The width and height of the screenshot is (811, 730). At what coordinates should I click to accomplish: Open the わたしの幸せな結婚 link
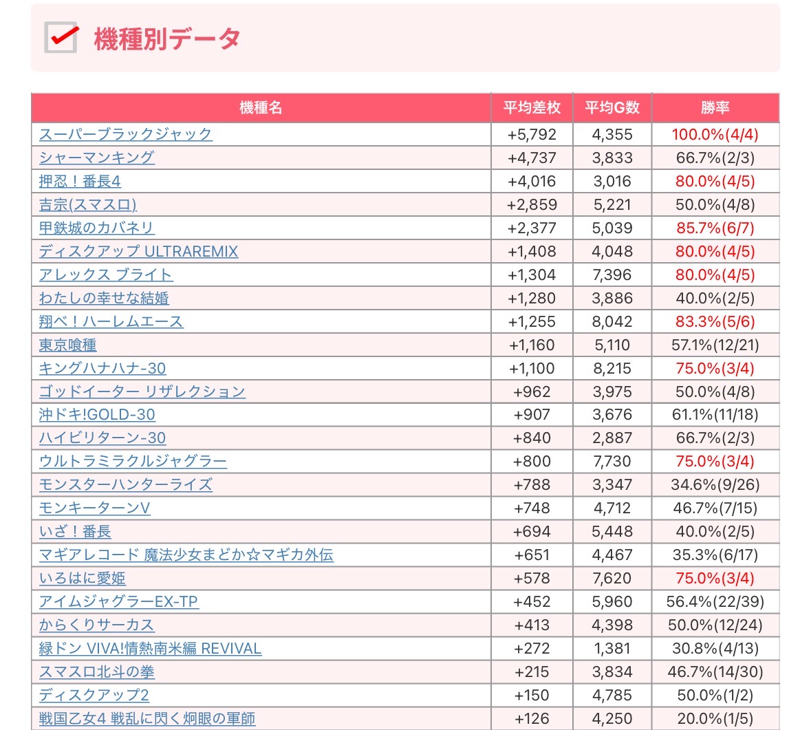click(104, 299)
